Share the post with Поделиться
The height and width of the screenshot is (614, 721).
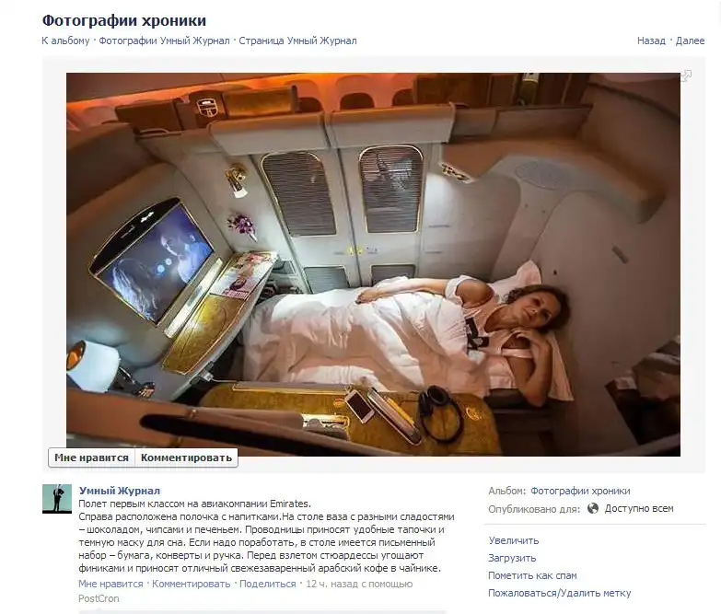point(268,584)
